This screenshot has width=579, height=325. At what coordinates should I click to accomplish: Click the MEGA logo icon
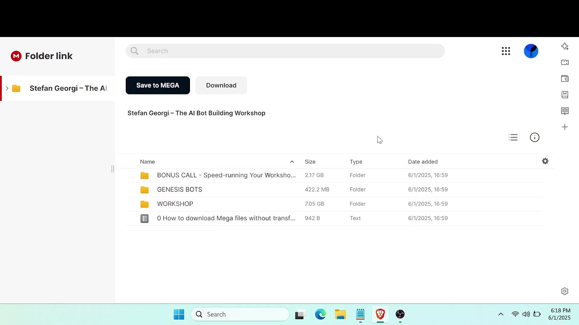point(16,56)
